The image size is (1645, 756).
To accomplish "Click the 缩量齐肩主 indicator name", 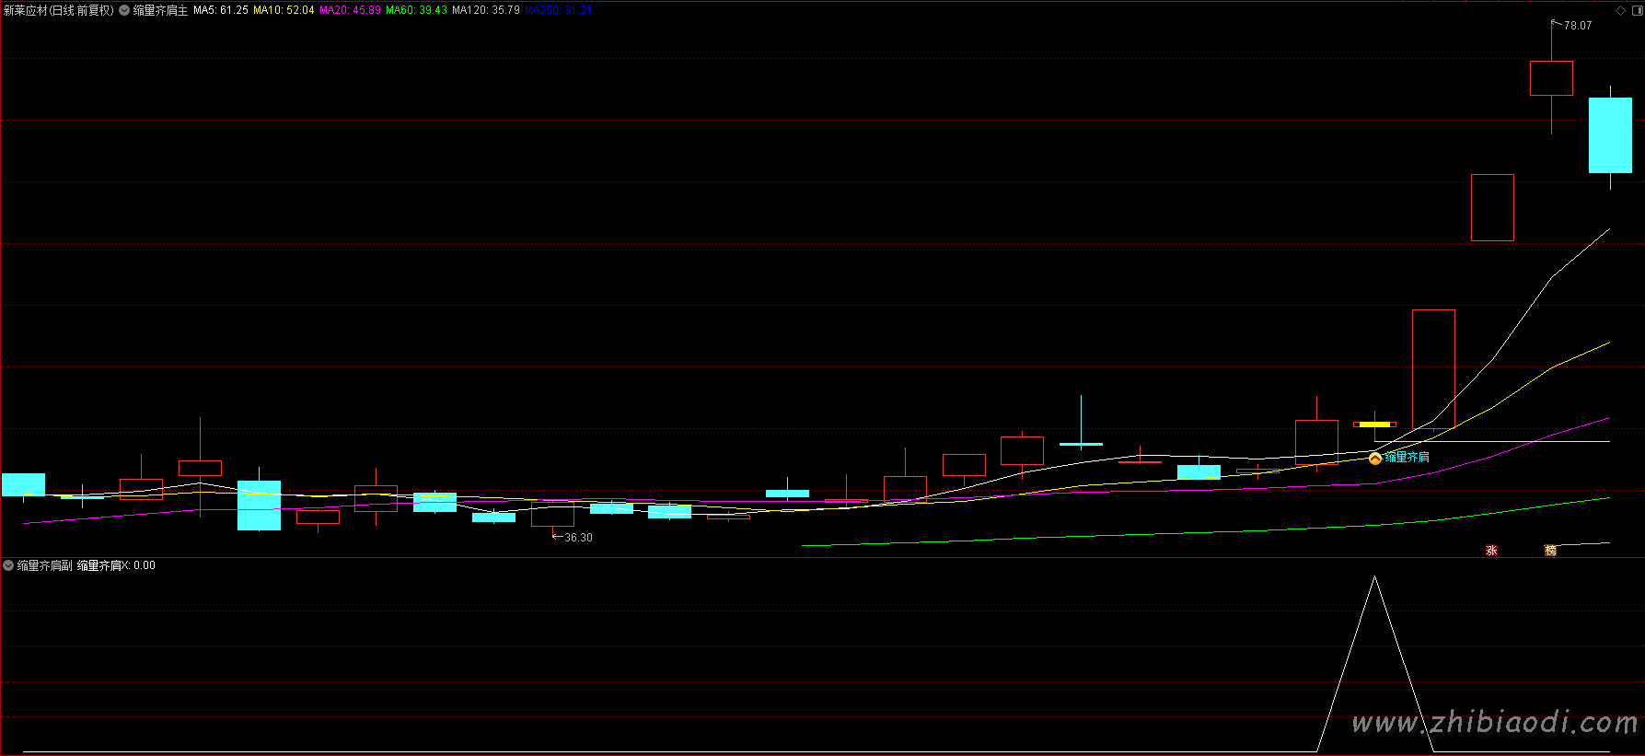I will pos(160,10).
